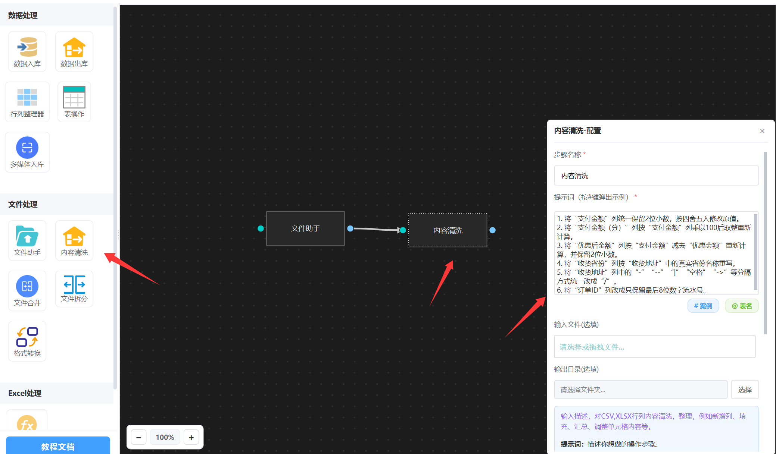Open the 表操作 table tool
The width and height of the screenshot is (776, 454).
[x=74, y=102]
